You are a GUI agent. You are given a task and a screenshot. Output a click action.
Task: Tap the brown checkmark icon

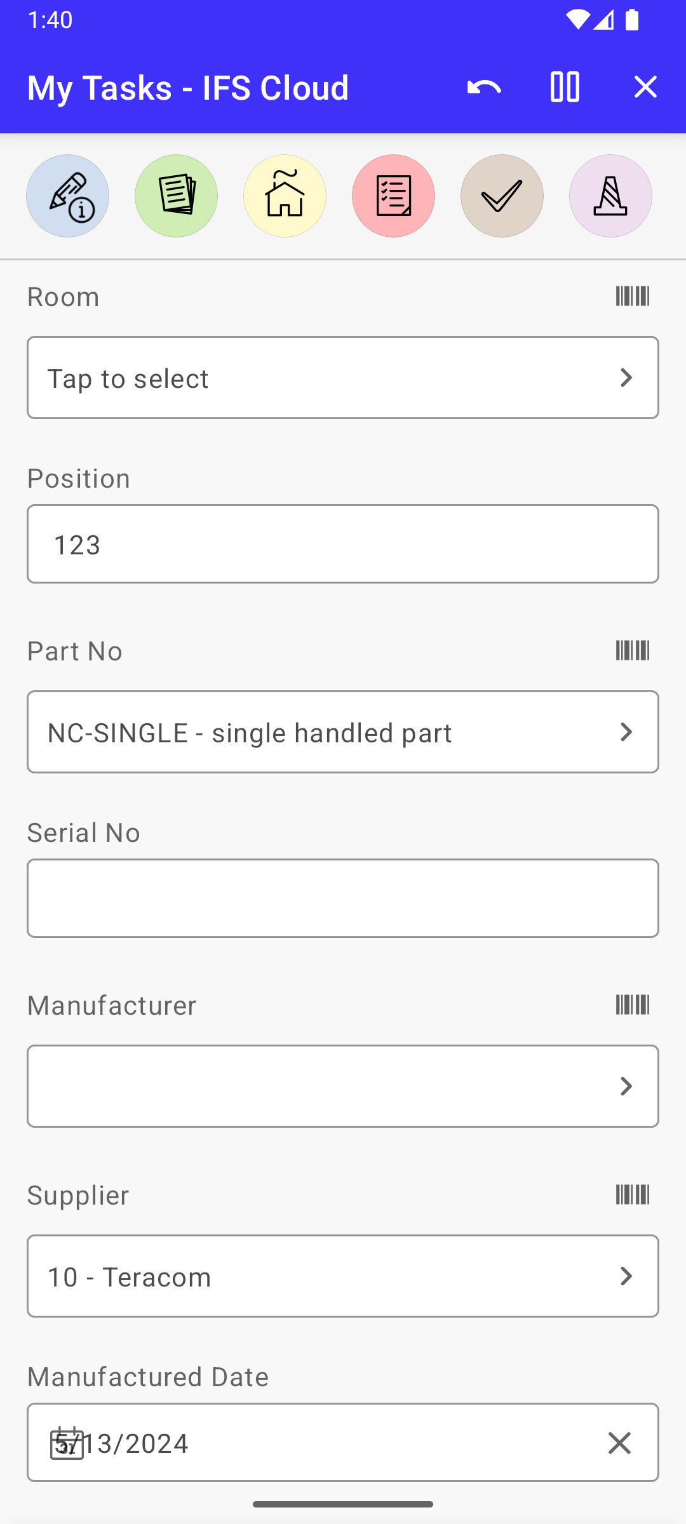tap(502, 196)
